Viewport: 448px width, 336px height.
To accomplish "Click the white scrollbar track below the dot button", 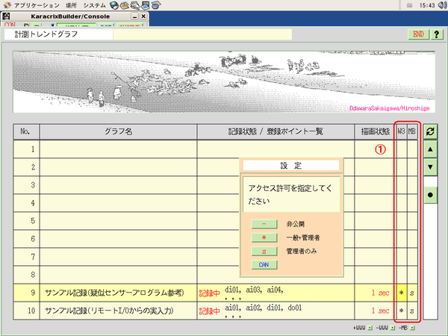I will [430, 261].
